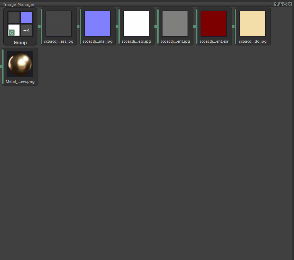Click the +4 indicator in the Group tile
Screen dimensions: 294x260
click(26, 31)
